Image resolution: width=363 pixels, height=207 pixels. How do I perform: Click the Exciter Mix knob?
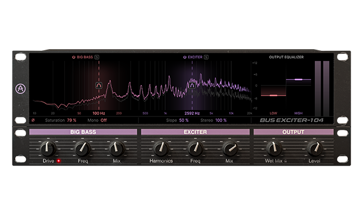pos(230,149)
